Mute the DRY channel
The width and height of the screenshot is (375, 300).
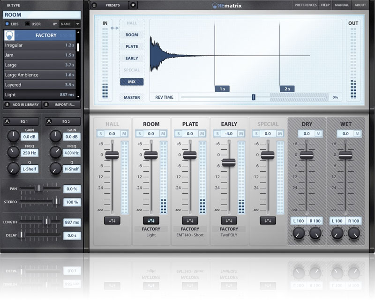(318, 134)
